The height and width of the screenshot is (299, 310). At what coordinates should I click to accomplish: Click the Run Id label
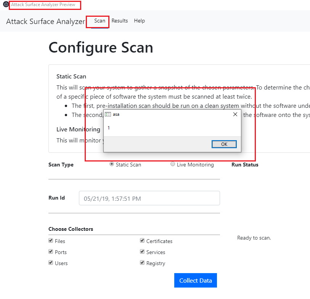pos(56,198)
